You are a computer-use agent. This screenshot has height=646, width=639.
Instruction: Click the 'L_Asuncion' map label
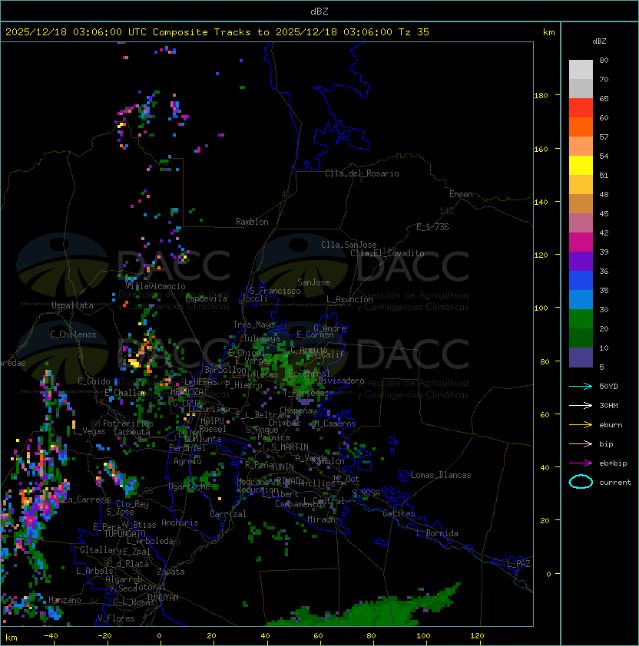(x=349, y=299)
